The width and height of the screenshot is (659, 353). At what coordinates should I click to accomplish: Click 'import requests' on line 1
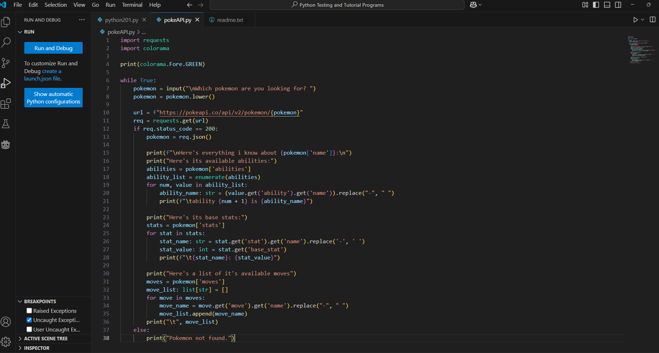145,40
